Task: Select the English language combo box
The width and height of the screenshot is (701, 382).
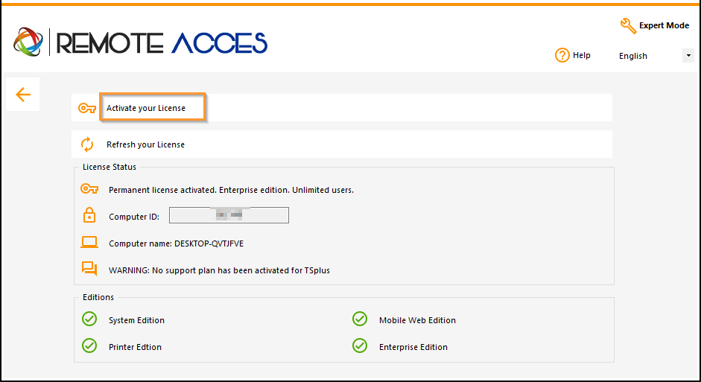Action: (x=655, y=56)
